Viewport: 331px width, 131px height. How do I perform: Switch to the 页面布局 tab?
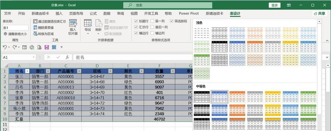tap(76, 13)
